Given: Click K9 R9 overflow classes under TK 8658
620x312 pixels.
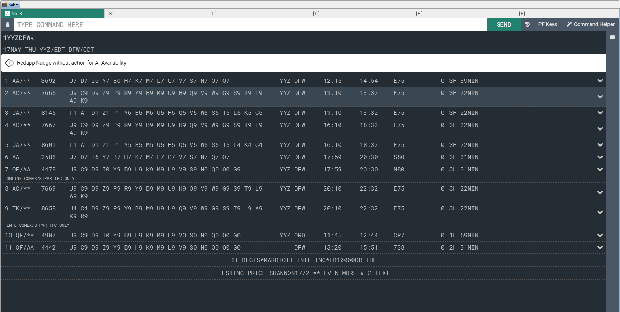Looking at the screenshot, I should coord(79,216).
